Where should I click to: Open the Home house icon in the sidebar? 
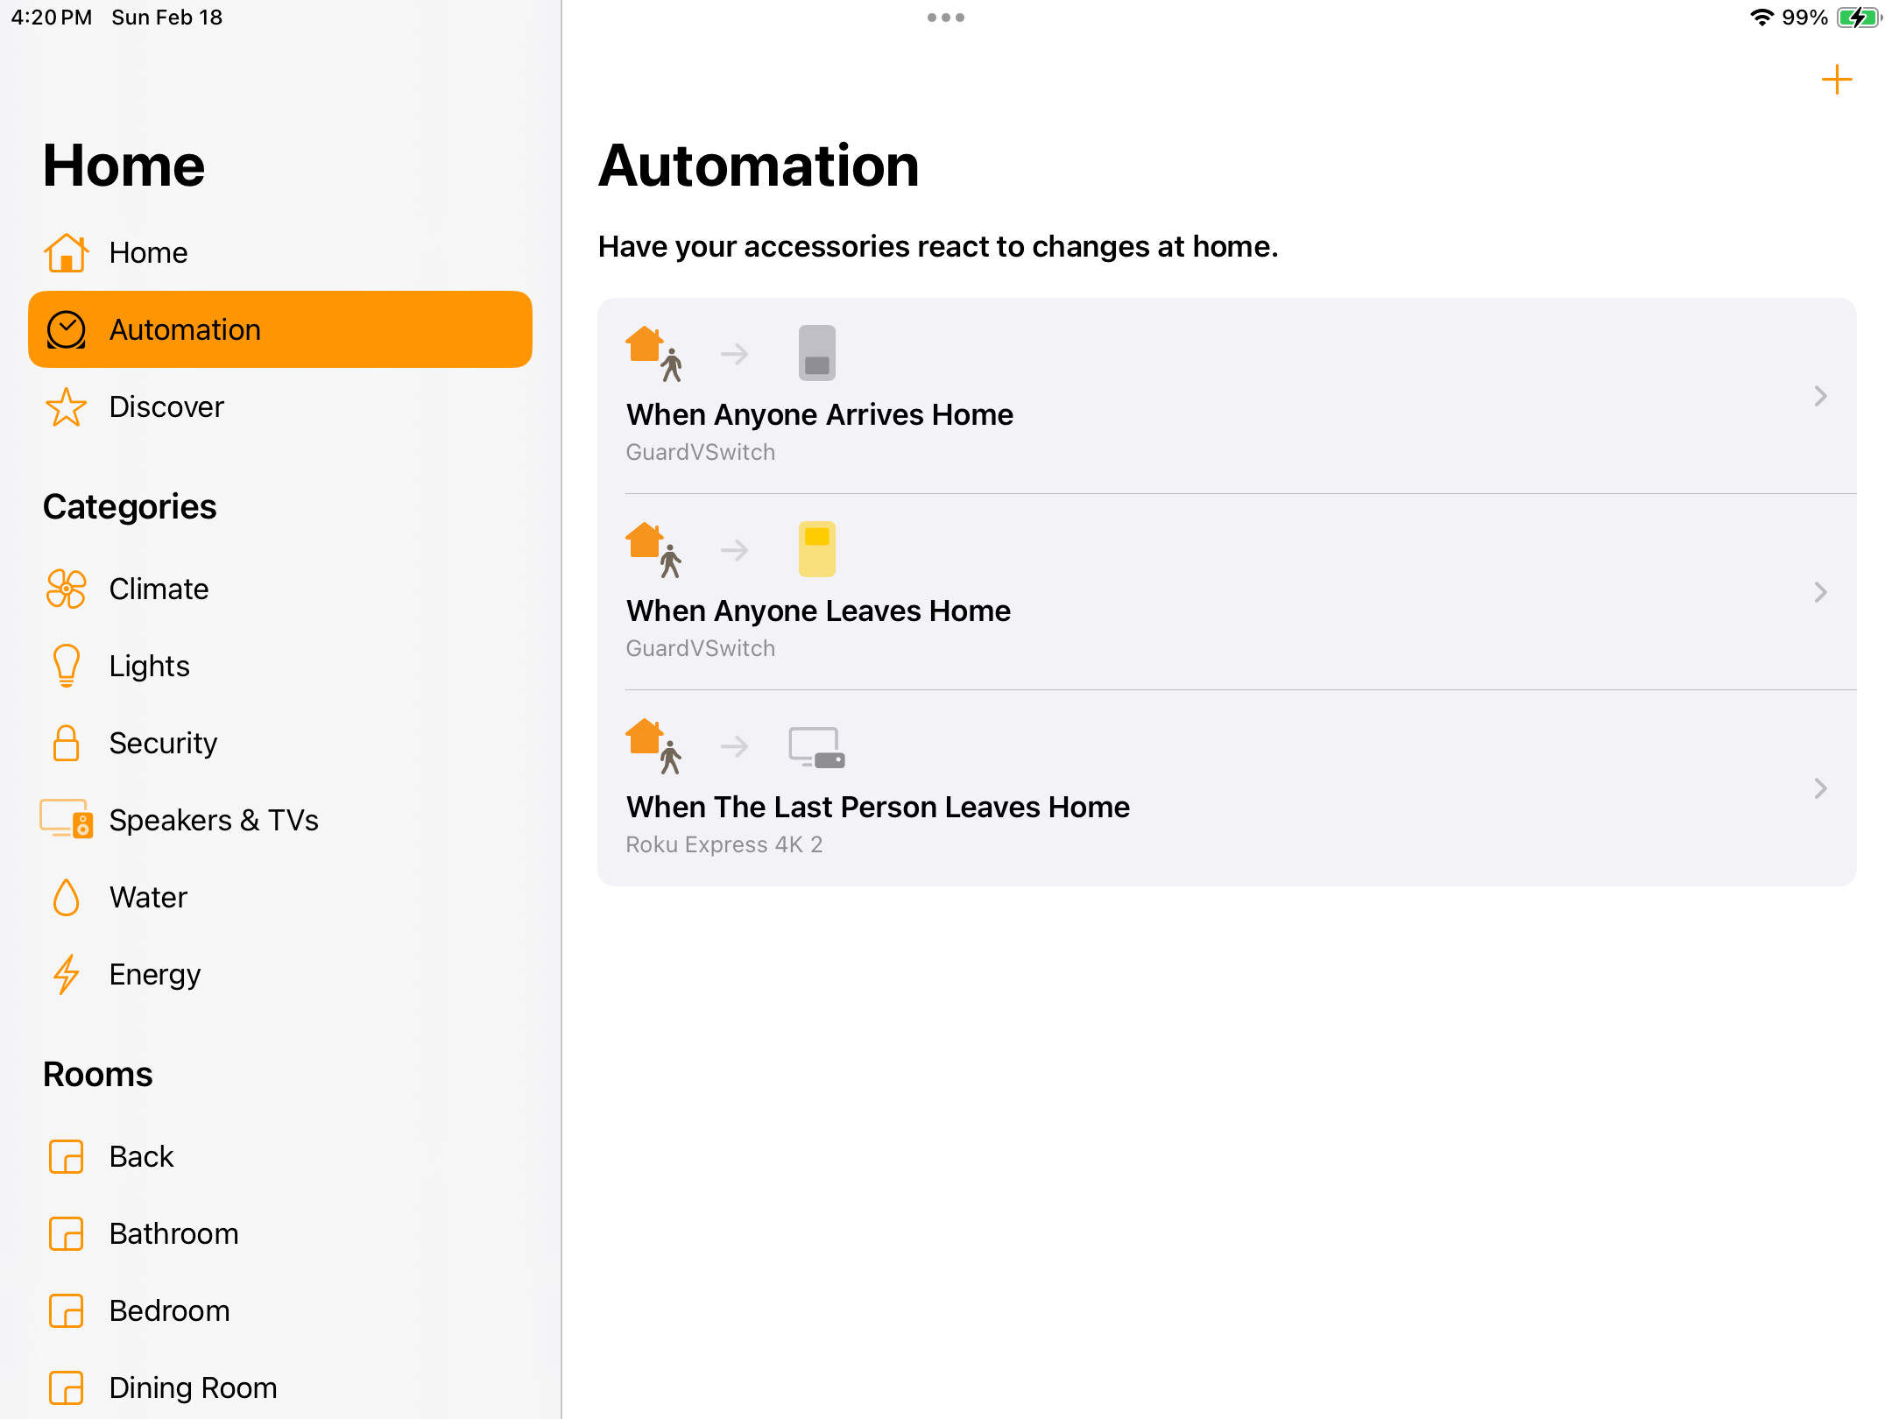(x=67, y=253)
